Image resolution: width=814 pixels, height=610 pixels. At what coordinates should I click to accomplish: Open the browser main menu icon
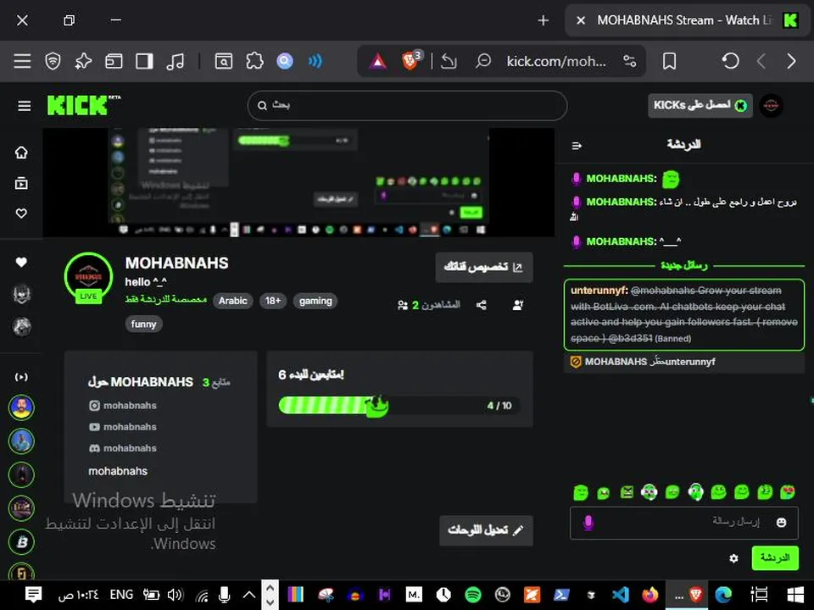tap(22, 61)
